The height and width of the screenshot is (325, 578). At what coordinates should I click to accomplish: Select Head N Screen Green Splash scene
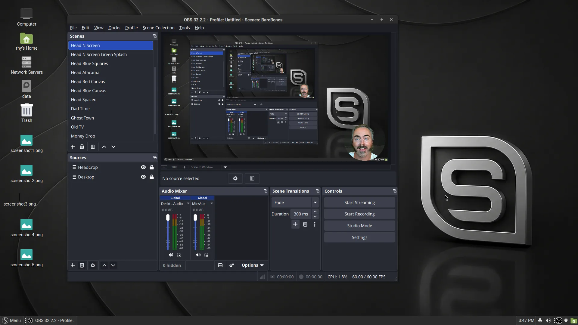pos(110,54)
